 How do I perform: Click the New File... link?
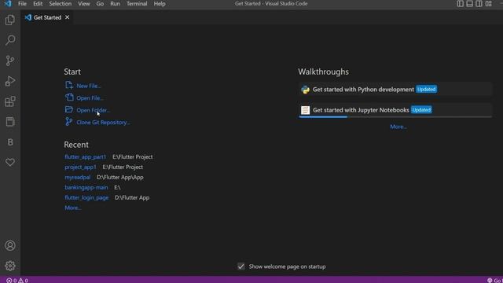89,86
